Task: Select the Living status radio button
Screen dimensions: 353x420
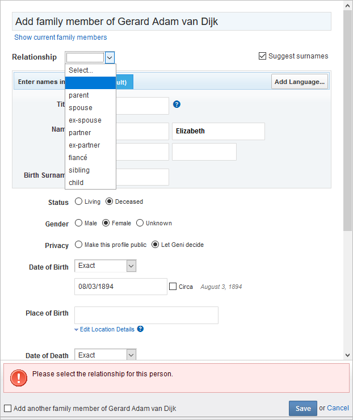Action: pos(79,202)
